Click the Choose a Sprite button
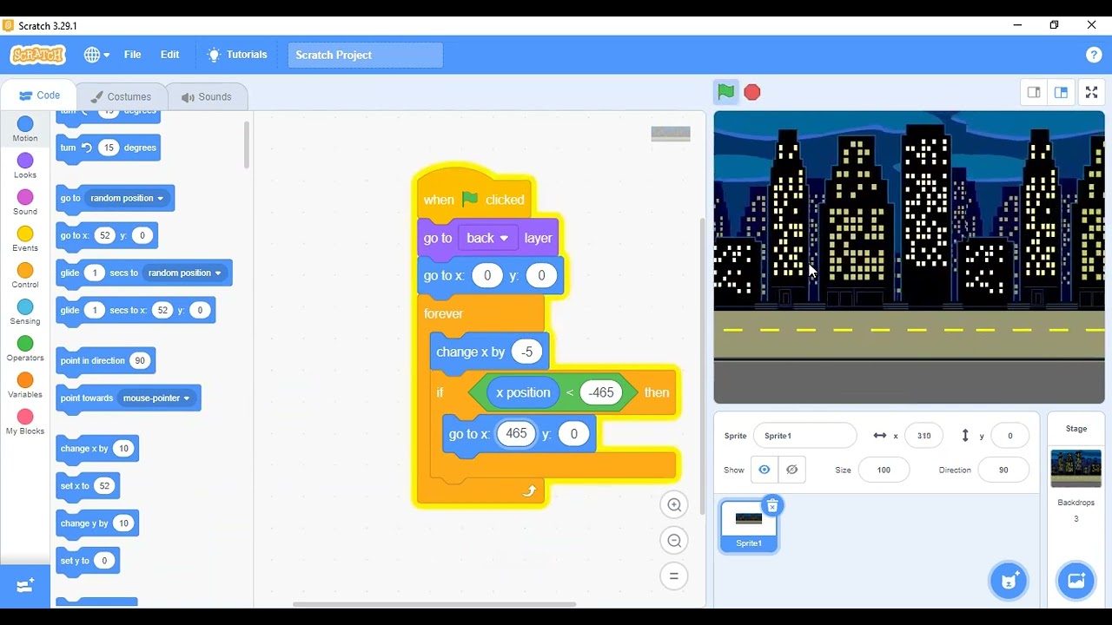1112x625 pixels. point(1009,581)
